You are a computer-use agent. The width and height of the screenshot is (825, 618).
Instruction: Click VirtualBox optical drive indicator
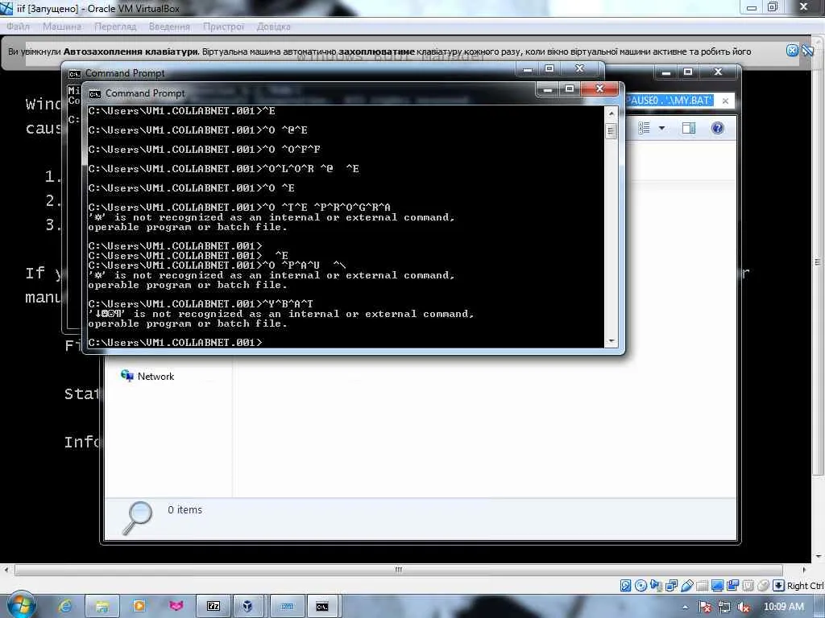[641, 586]
